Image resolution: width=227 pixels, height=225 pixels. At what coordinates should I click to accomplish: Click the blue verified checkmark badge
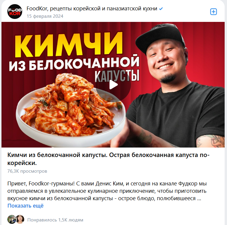pos(161,9)
